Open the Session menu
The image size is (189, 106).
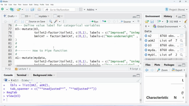click(25, 5)
